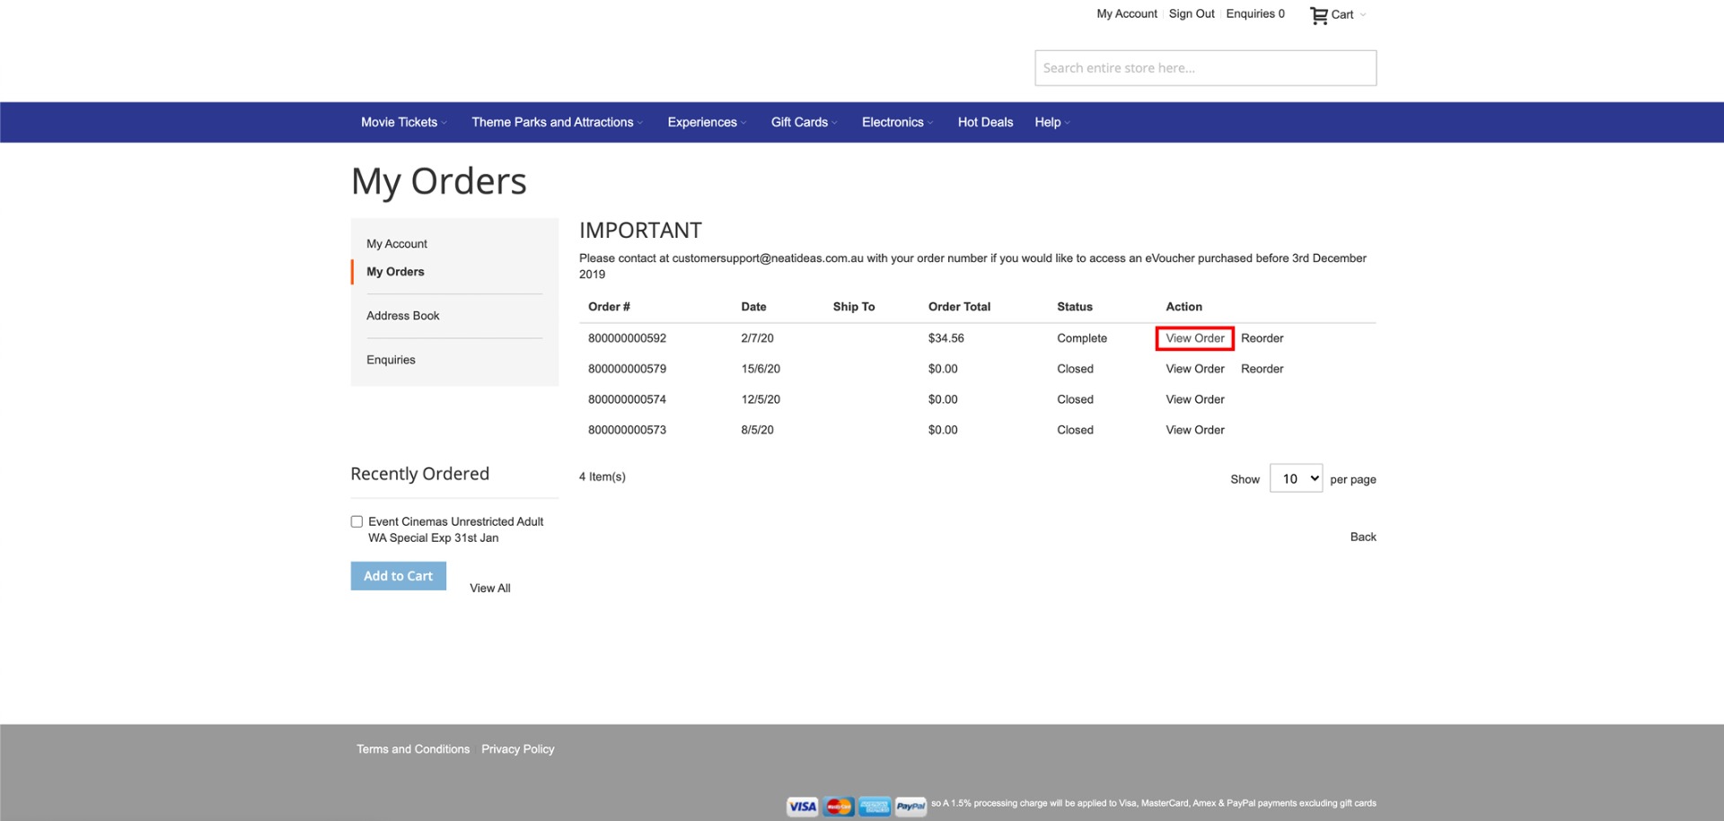This screenshot has width=1724, height=821.
Task: Click the Order Total column header
Action: point(959,307)
